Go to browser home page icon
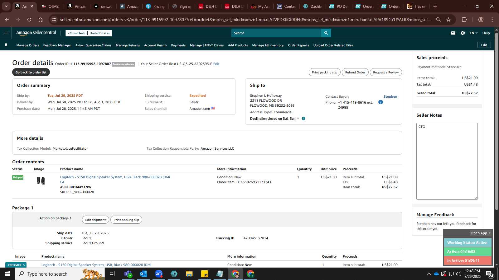The height and width of the screenshot is (280, 499). (41, 20)
